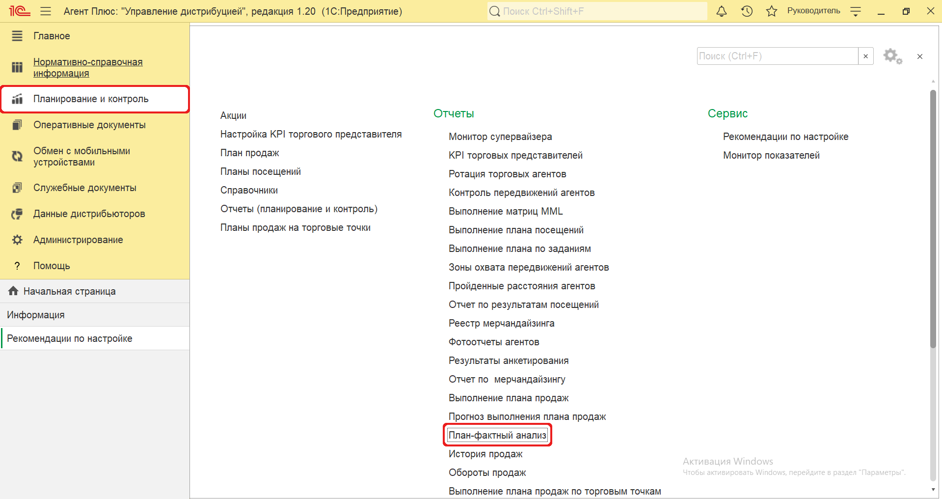Click the Администрирование gear icon in sidebar
The image size is (942, 499).
coord(17,240)
